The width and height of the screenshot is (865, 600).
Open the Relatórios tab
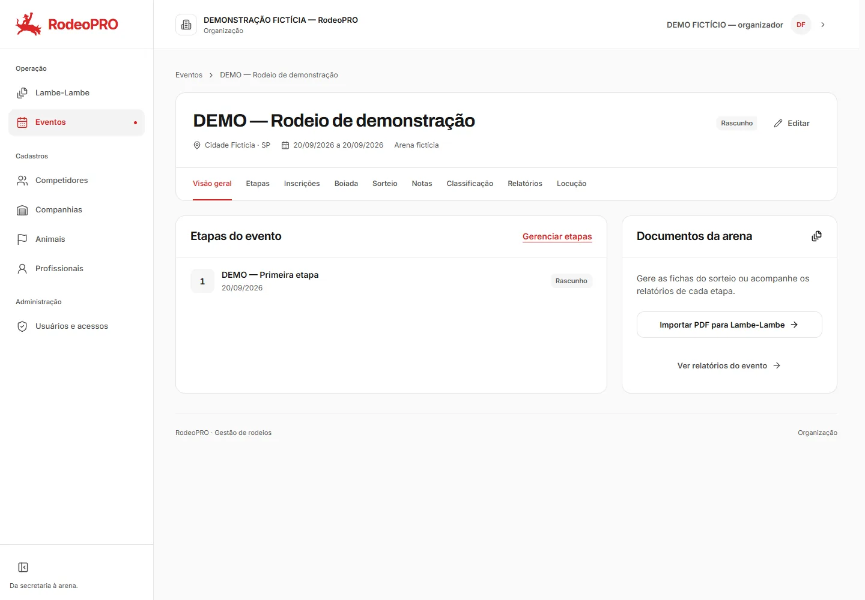[525, 184]
